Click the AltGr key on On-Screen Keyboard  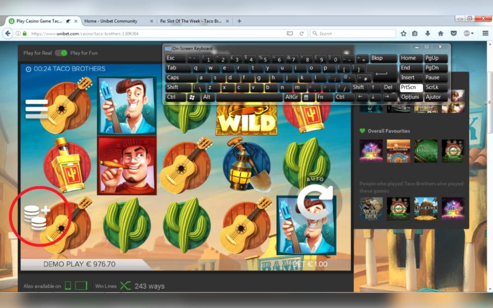[292, 97]
